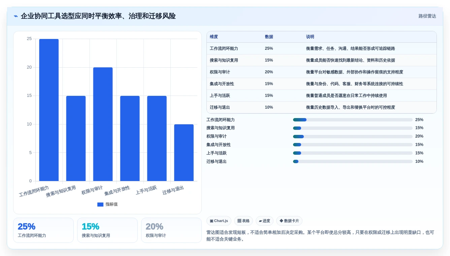Click the page title 企业协同工具选型
The image size is (450, 256).
98,16
